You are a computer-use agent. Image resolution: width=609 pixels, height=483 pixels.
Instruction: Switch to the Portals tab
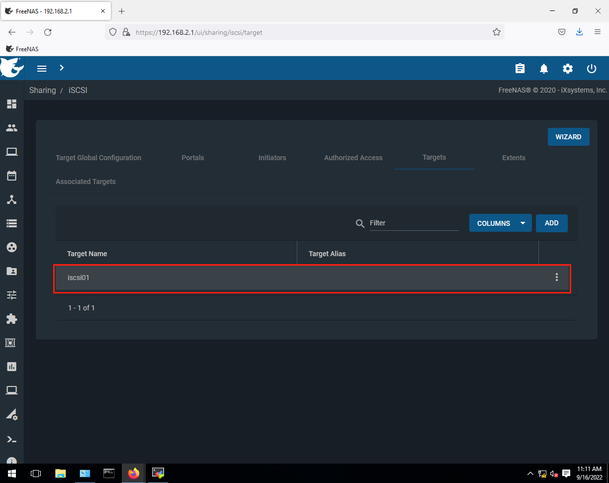[193, 158]
